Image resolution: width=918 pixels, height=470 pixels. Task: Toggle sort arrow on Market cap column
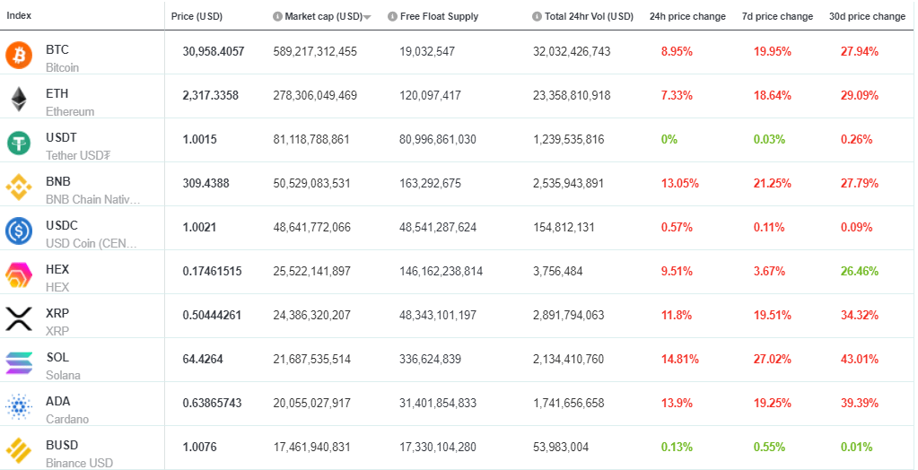click(x=367, y=18)
